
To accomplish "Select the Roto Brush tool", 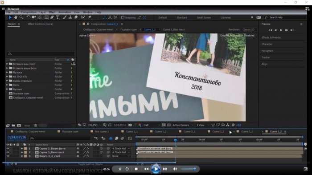I will click(83, 17).
